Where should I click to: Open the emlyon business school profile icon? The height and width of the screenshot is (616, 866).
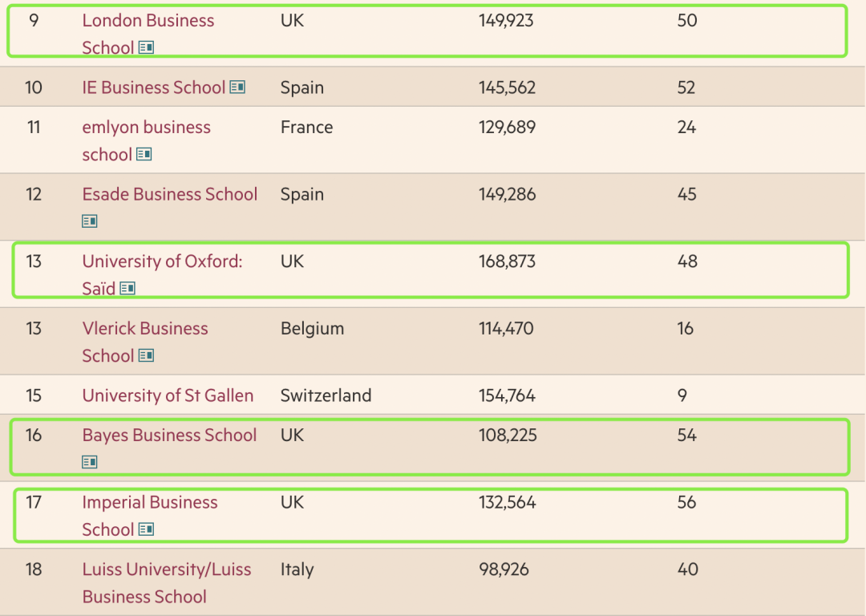(144, 154)
